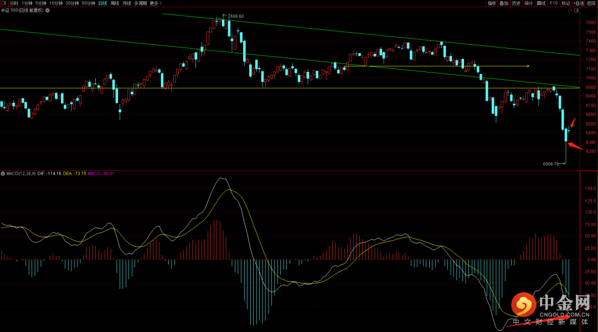Image resolution: width=598 pixels, height=332 pixels.
Task: Switch to 月线 monthly tab
Action: click(127, 3)
